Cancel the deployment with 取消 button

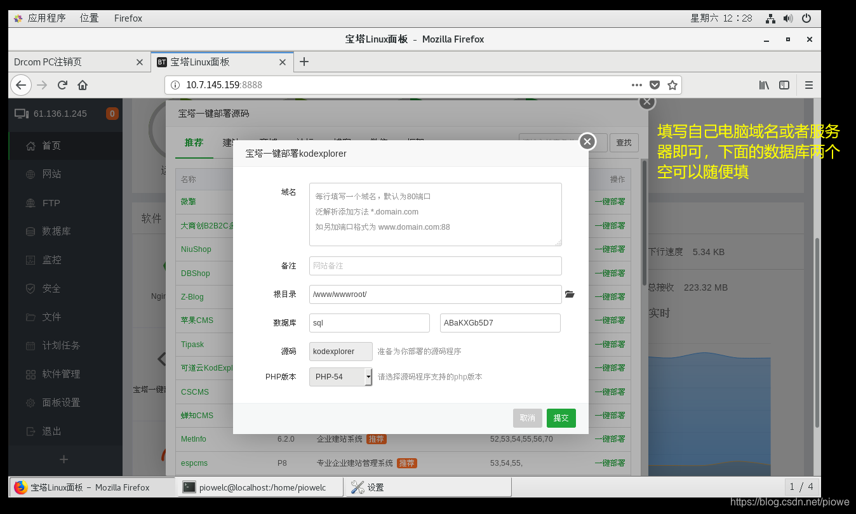pyautogui.click(x=528, y=418)
